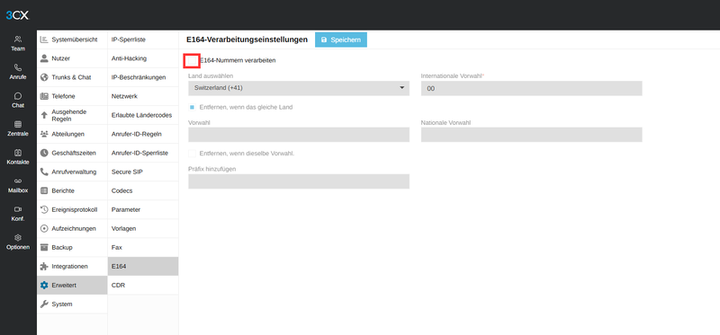Viewport: 720px width, 335px height.
Task: Open the Optionen gear icon
Action: coord(18,238)
